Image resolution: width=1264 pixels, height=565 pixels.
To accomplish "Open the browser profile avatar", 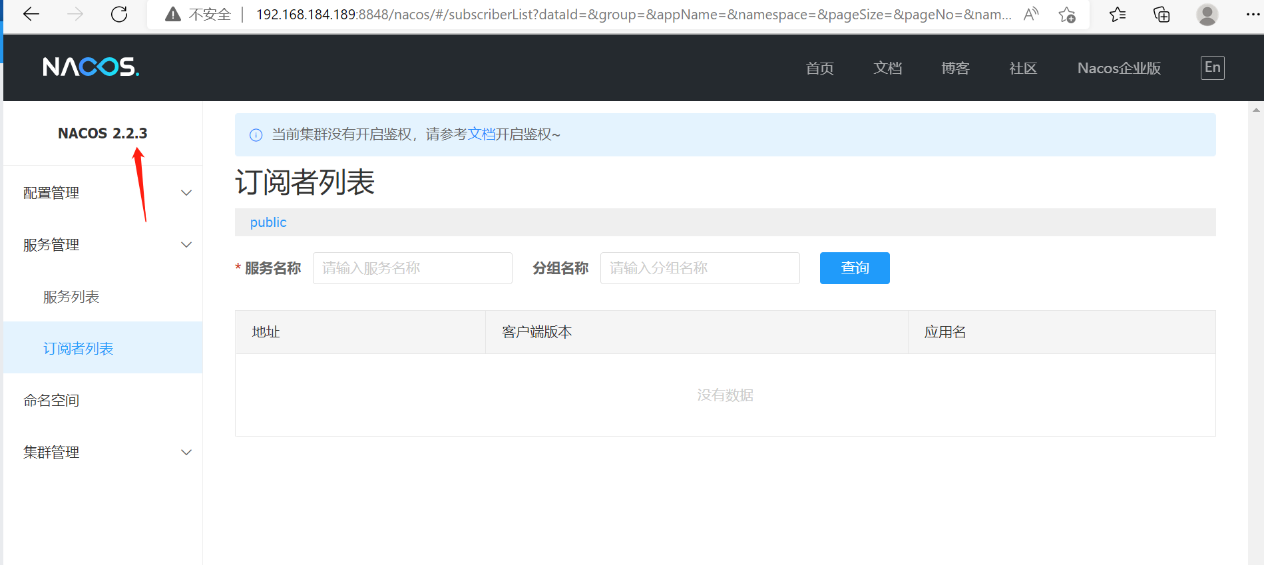I will (x=1207, y=14).
